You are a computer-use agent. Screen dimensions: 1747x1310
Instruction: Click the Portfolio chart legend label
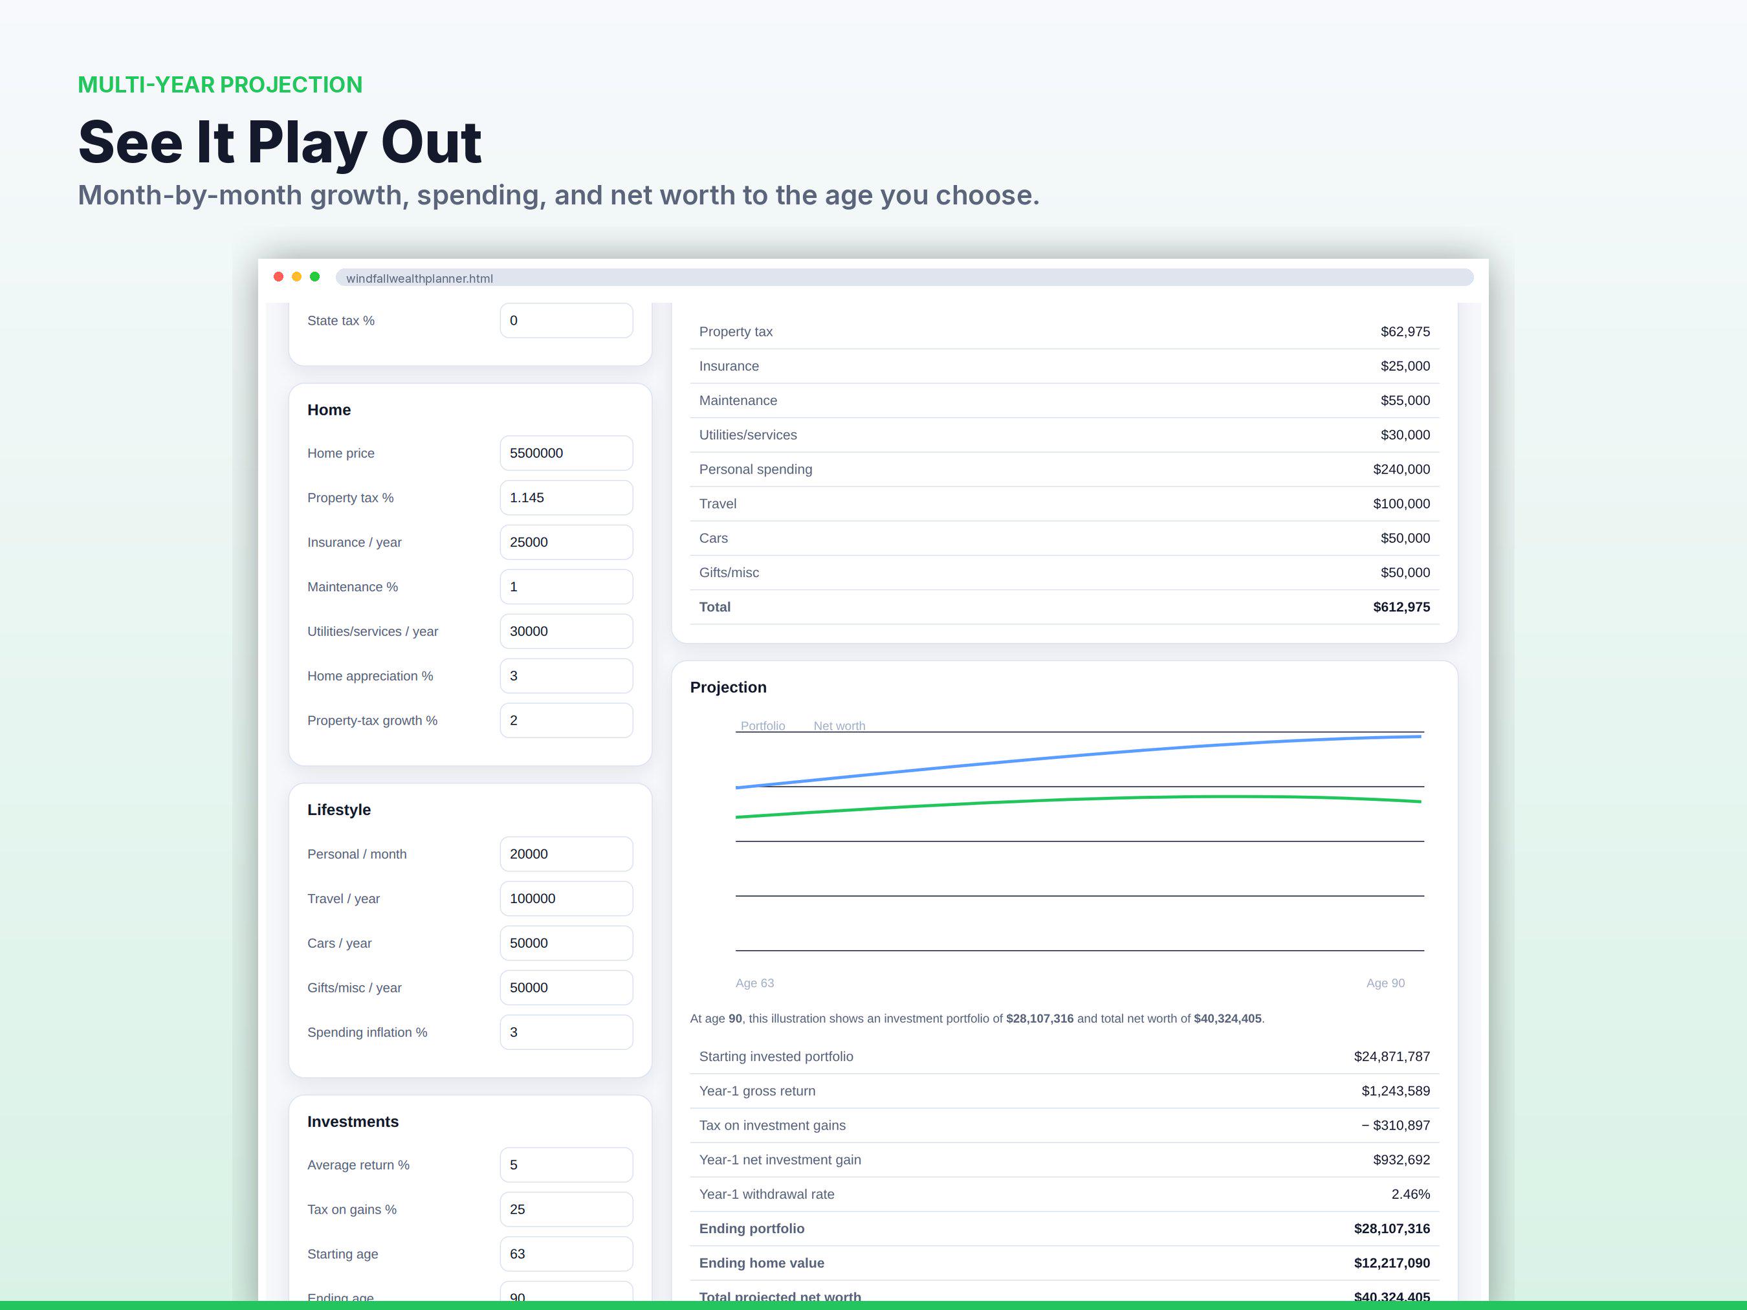(x=763, y=726)
